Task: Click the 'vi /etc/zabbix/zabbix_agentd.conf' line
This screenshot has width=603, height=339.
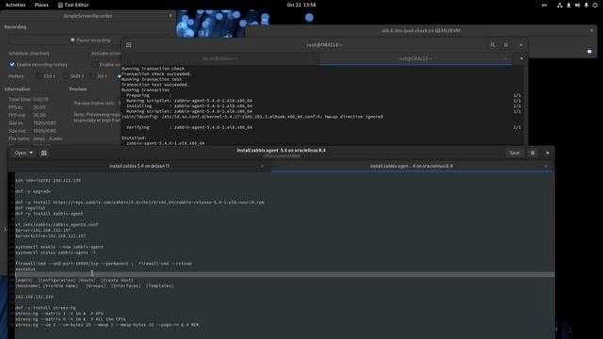Action: pyautogui.click(x=57, y=224)
